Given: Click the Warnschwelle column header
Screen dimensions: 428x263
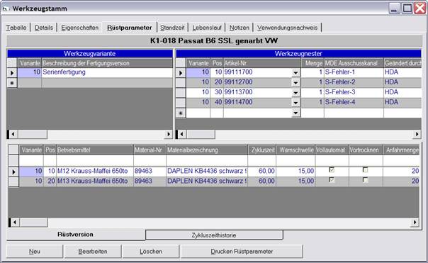Looking at the screenshot, I should (296, 150).
